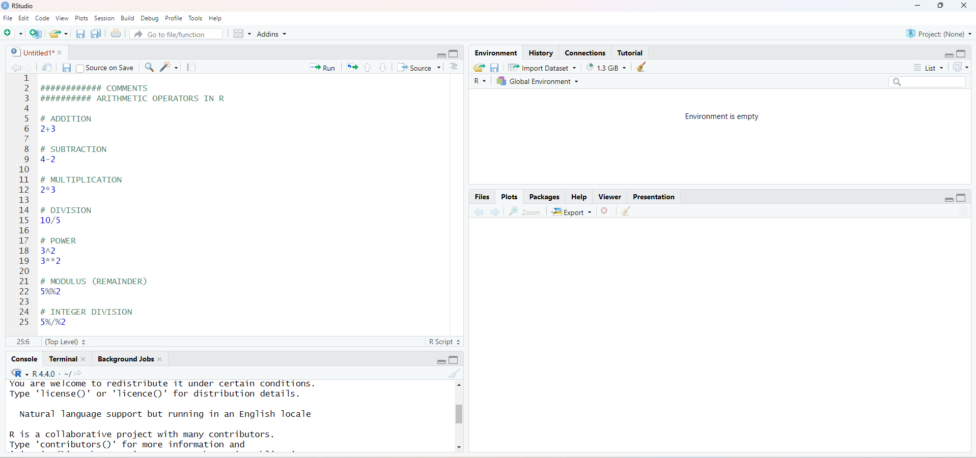The height and width of the screenshot is (458, 976).
Task: Click the Find/Replace magnifying glass icon
Action: (x=149, y=67)
